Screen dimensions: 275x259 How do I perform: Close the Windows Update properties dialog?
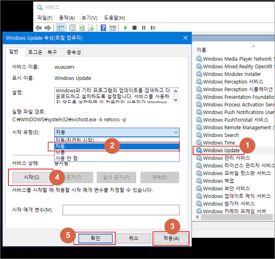pos(185,38)
